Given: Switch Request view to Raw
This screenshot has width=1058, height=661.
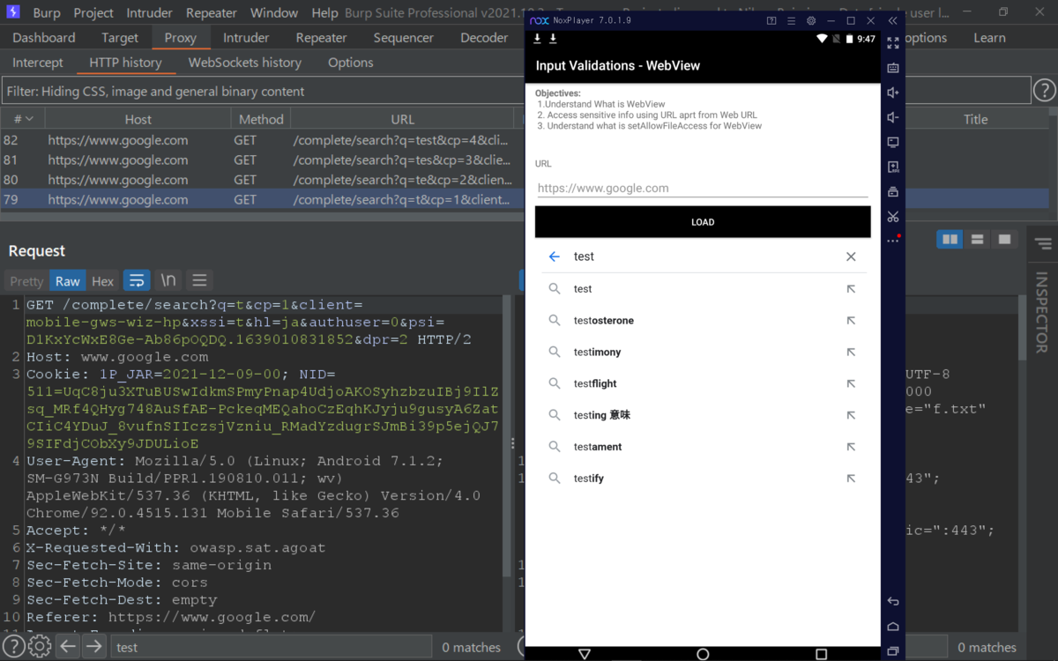Looking at the screenshot, I should 68,281.
